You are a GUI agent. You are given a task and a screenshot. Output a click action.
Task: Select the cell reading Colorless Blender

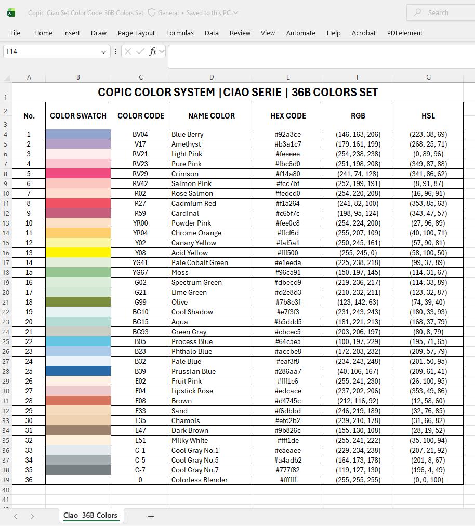tap(212, 480)
